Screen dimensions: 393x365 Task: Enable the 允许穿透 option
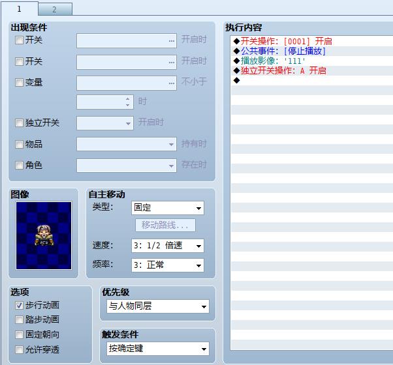pos(19,349)
